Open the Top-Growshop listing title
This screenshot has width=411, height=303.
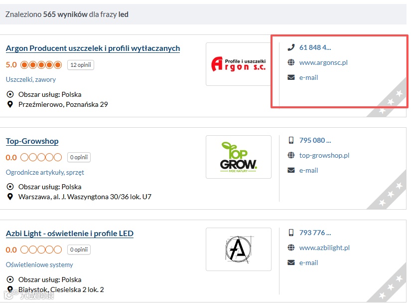tap(32, 141)
